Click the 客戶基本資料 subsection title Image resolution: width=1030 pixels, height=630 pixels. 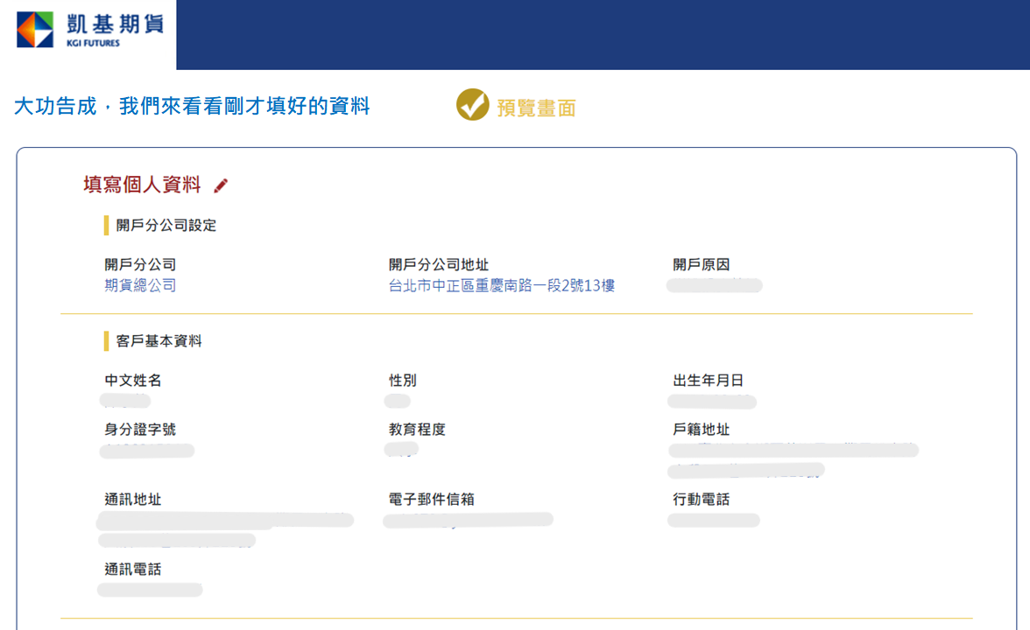tap(159, 341)
